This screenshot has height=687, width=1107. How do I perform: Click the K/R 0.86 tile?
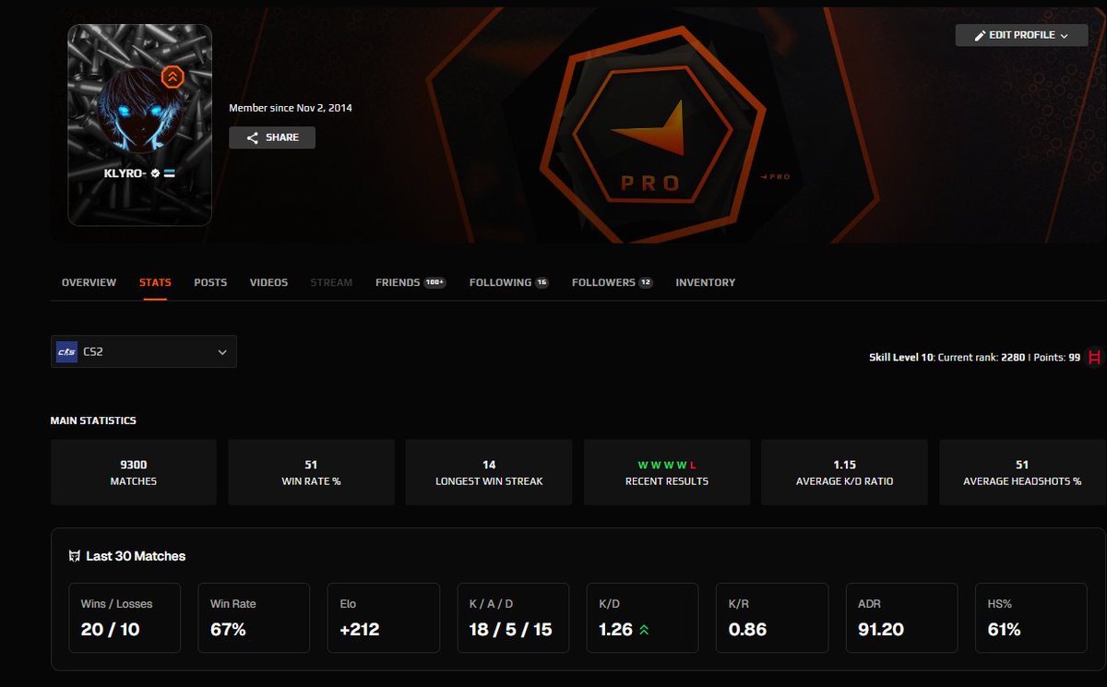point(772,617)
